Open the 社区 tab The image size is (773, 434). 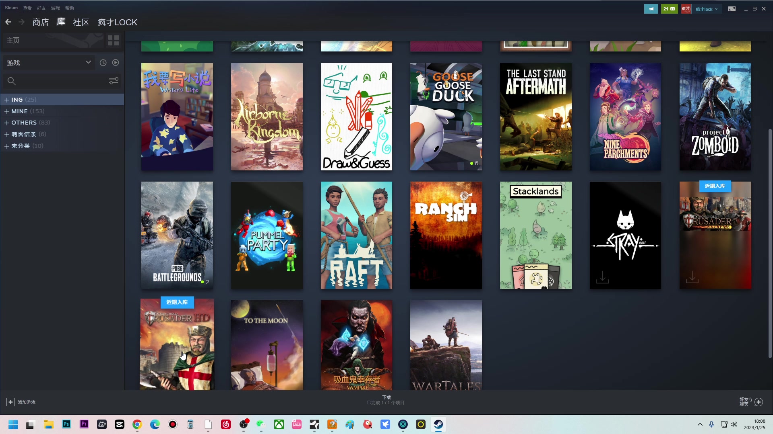(81, 22)
